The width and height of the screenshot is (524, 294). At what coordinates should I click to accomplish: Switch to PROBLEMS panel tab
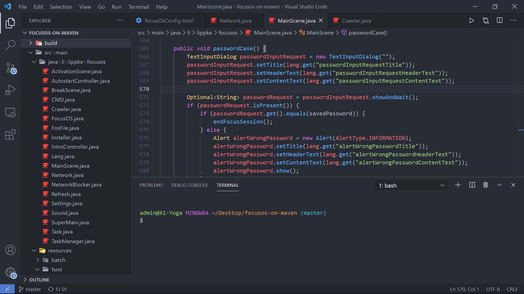pos(151,185)
